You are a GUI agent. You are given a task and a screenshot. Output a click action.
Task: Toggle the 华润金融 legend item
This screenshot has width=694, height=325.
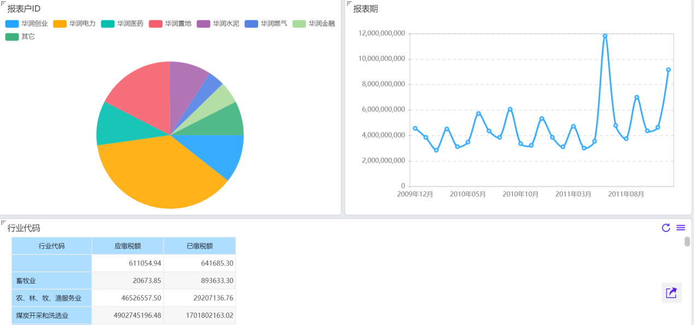coord(314,24)
